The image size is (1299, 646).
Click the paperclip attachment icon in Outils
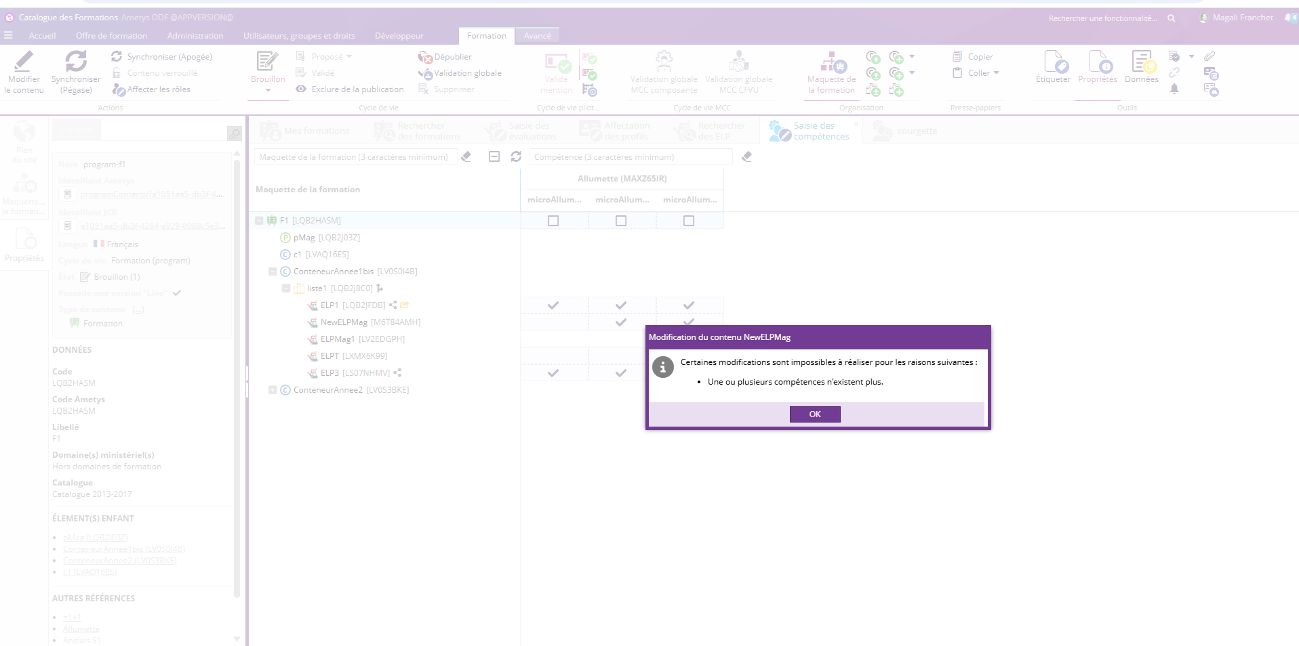1210,56
